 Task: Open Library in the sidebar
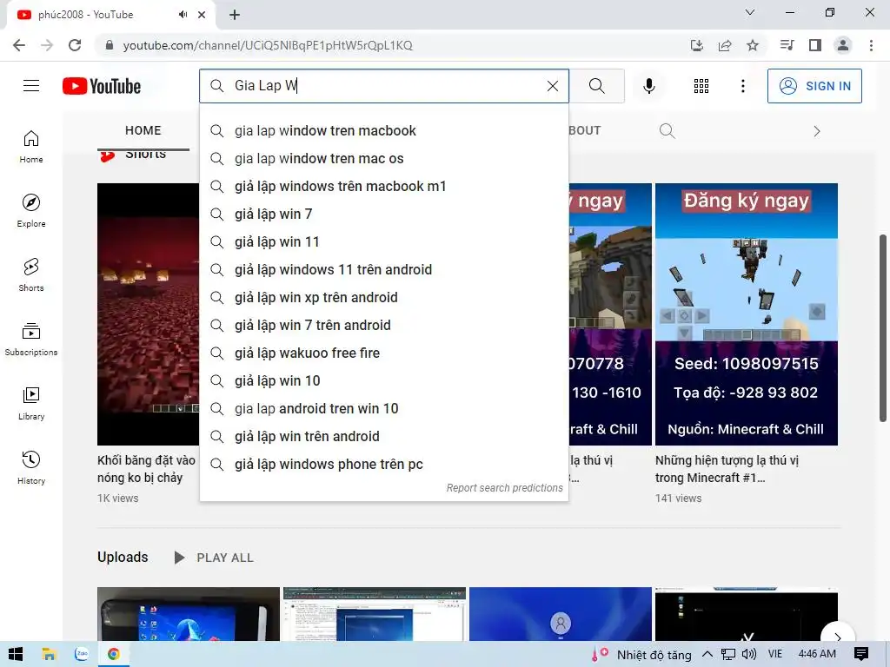click(31, 403)
